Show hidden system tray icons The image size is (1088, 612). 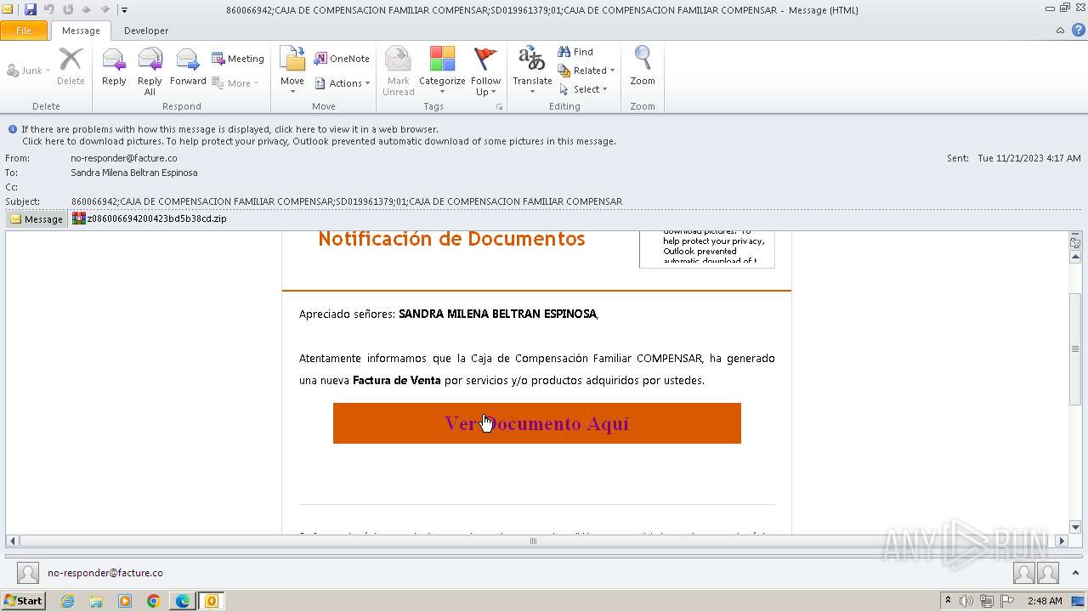pyautogui.click(x=948, y=601)
